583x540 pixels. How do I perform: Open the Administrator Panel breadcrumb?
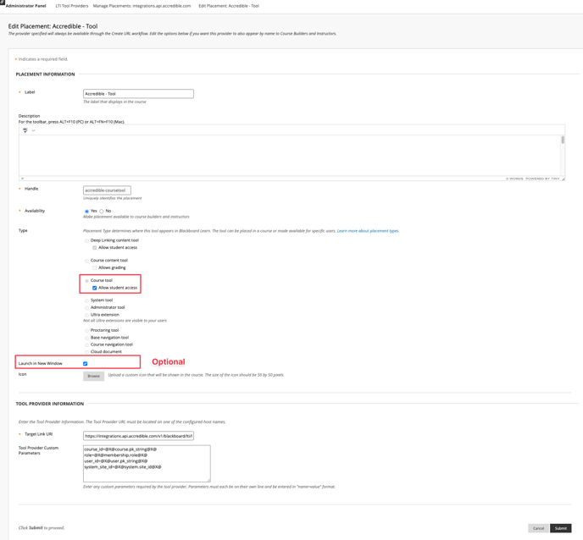[26, 6]
